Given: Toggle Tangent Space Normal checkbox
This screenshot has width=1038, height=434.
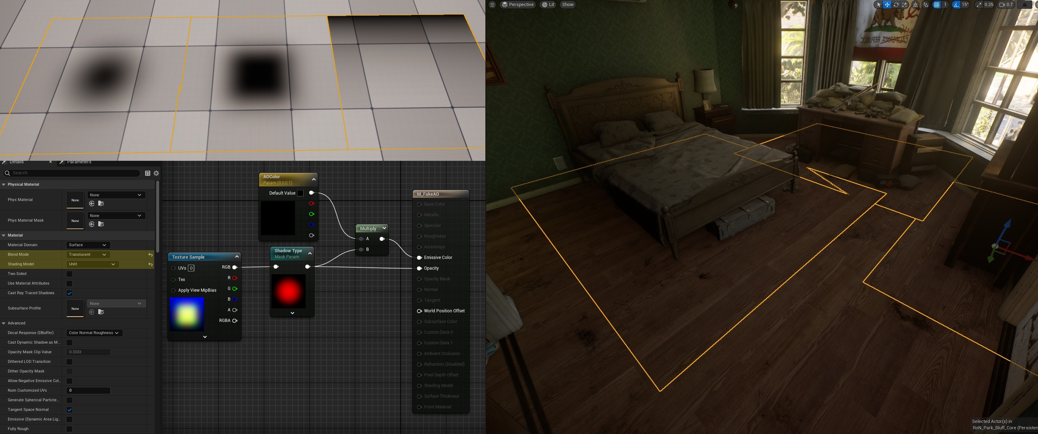Looking at the screenshot, I should [69, 410].
